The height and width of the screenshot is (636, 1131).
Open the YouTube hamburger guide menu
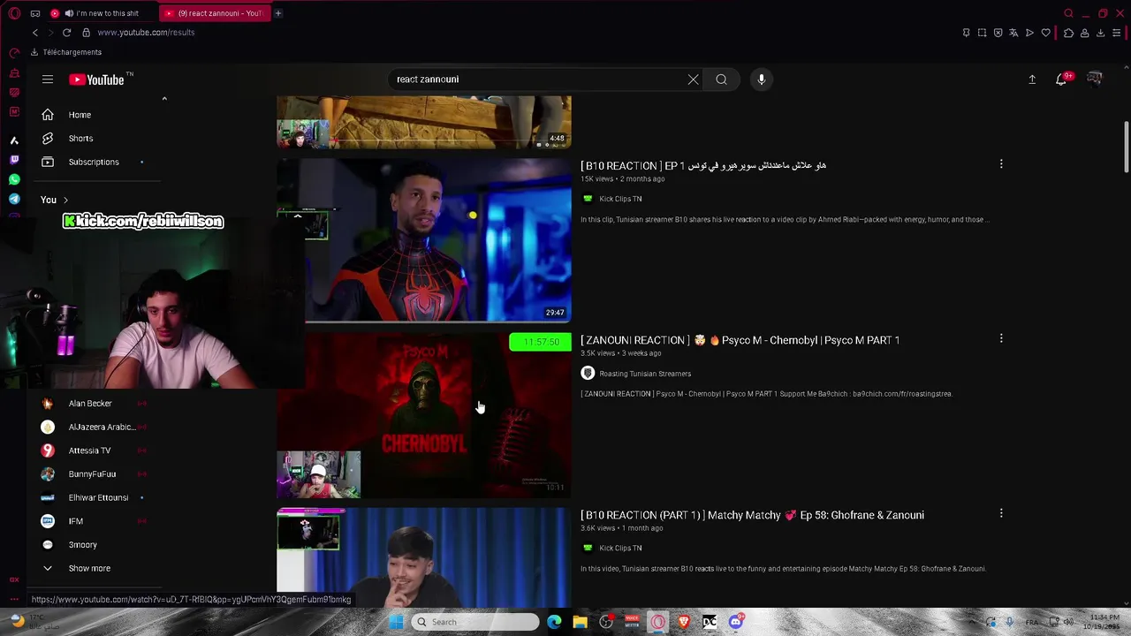(x=48, y=79)
